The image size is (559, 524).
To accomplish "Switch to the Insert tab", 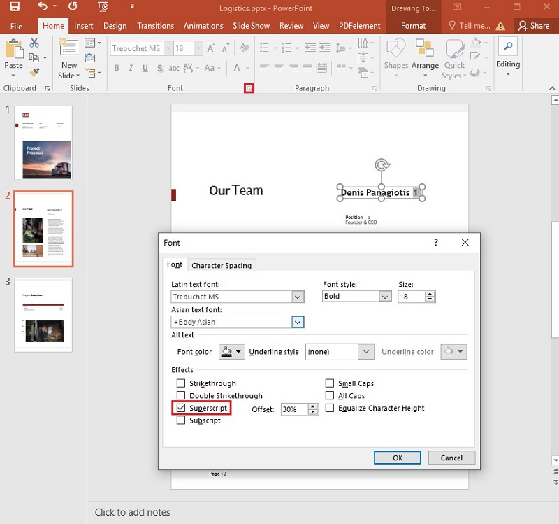I will (x=83, y=26).
